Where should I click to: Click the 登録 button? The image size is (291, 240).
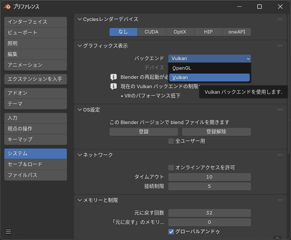tap(144, 132)
